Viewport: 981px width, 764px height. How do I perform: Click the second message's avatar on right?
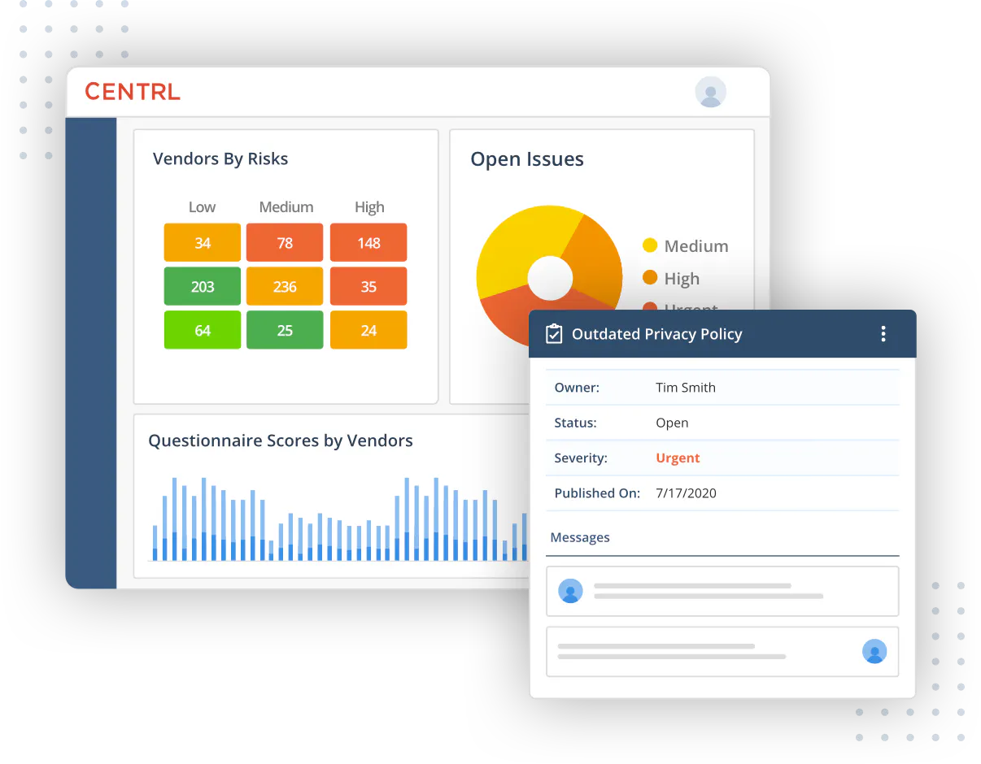(874, 651)
